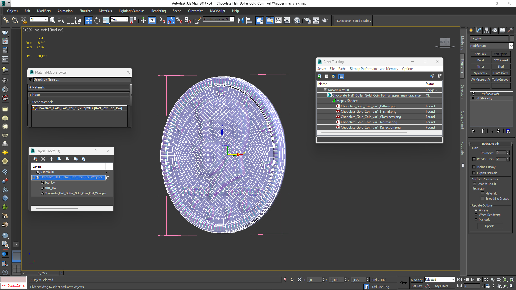Select the Manually update option
Screen dimensions: 516x290
coord(476,219)
